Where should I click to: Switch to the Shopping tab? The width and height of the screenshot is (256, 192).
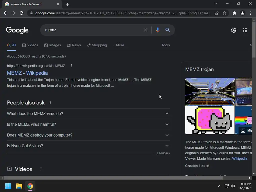pos(97,45)
